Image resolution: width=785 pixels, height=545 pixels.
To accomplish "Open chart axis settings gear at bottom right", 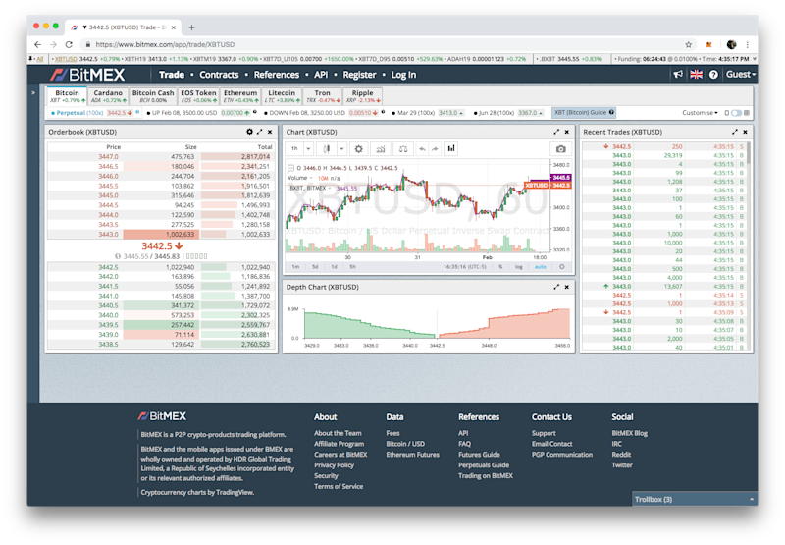I will (561, 267).
